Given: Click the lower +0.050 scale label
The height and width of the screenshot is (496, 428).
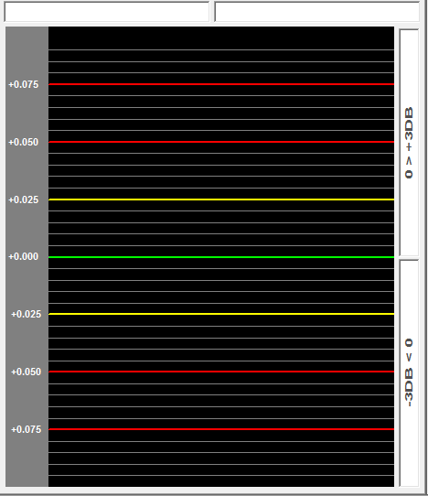Looking at the screenshot, I should pyautogui.click(x=26, y=372).
